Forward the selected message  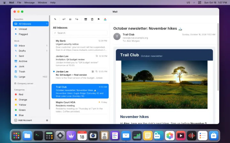[77, 19]
